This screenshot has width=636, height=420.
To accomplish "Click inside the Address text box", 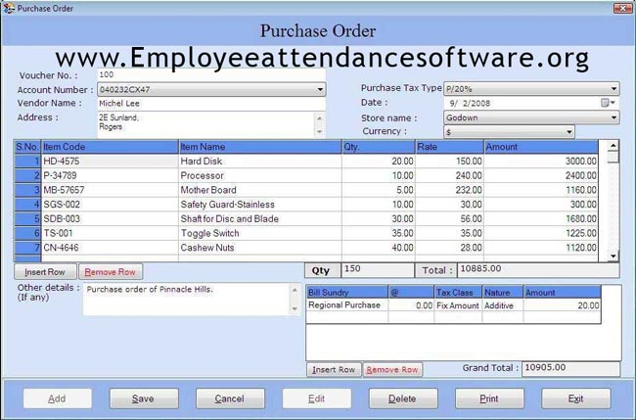I will [206, 124].
